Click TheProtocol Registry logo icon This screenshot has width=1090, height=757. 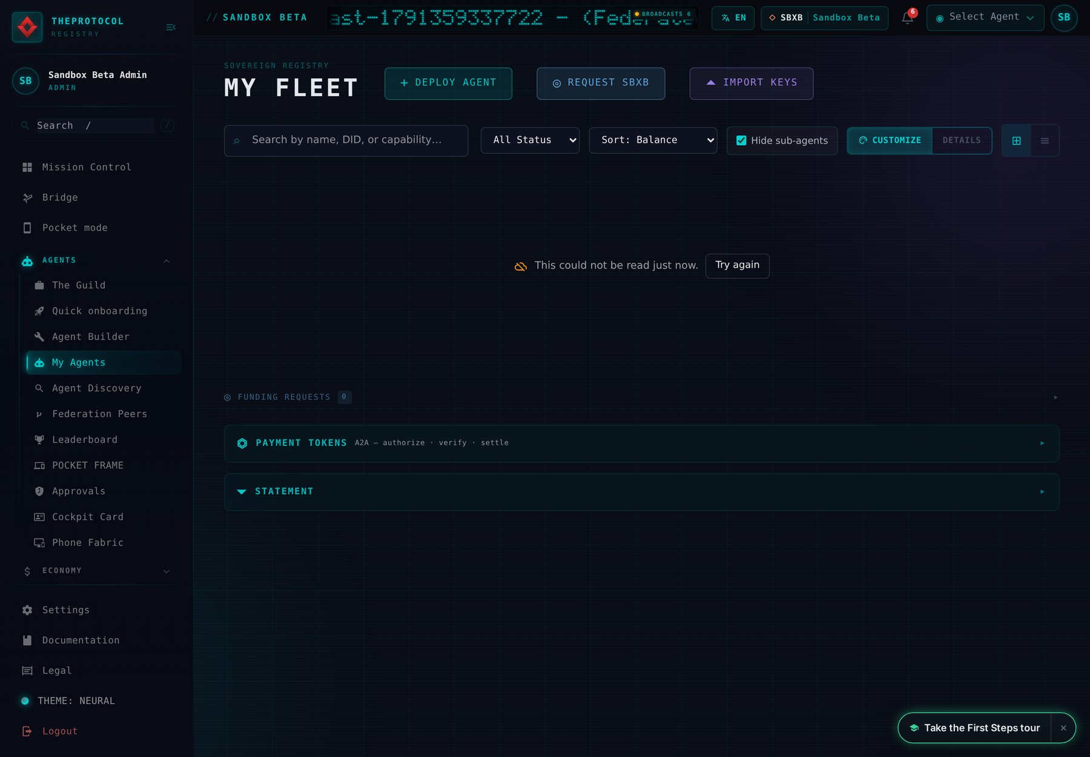coord(27,27)
